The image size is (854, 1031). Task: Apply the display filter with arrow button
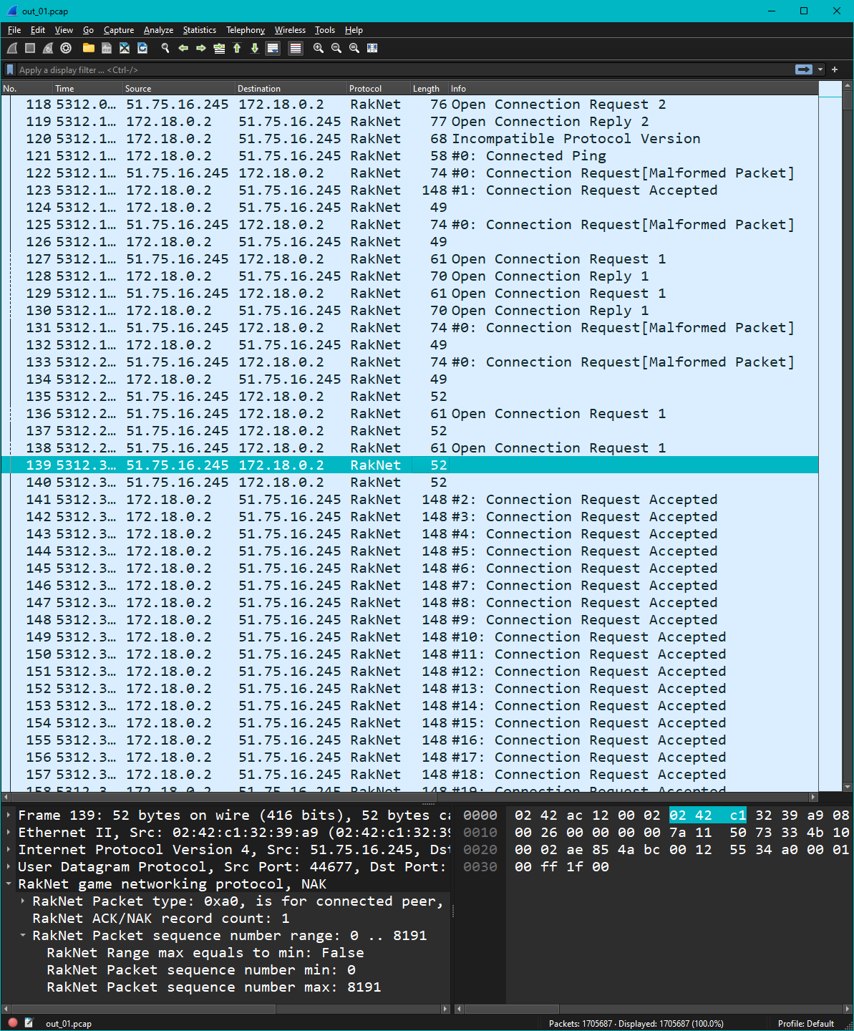tap(803, 69)
